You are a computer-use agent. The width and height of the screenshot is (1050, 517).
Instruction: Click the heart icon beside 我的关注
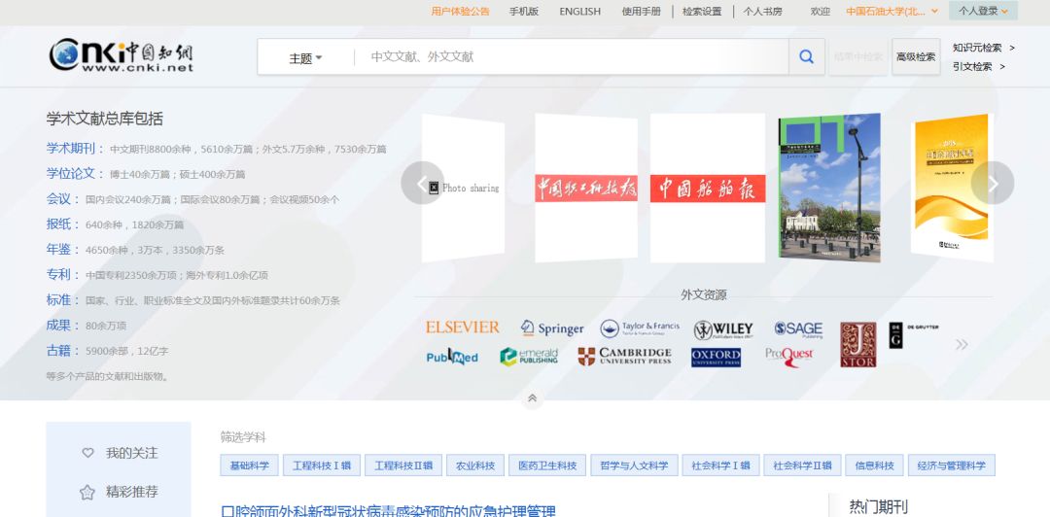coord(87,453)
